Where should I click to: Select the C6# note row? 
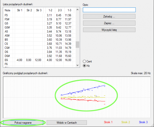39,48
